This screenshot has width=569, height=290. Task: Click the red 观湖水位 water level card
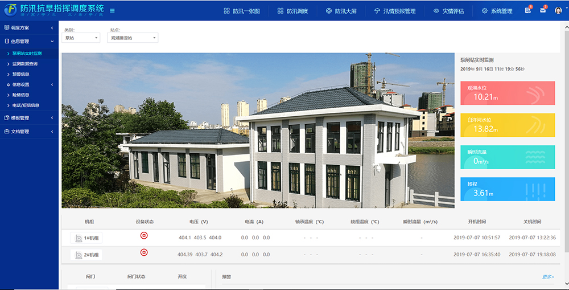[507, 93]
